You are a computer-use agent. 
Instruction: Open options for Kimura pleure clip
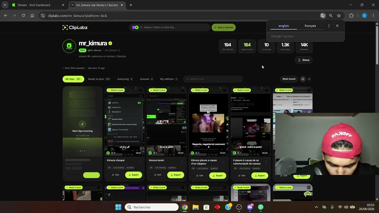[x=224, y=162]
